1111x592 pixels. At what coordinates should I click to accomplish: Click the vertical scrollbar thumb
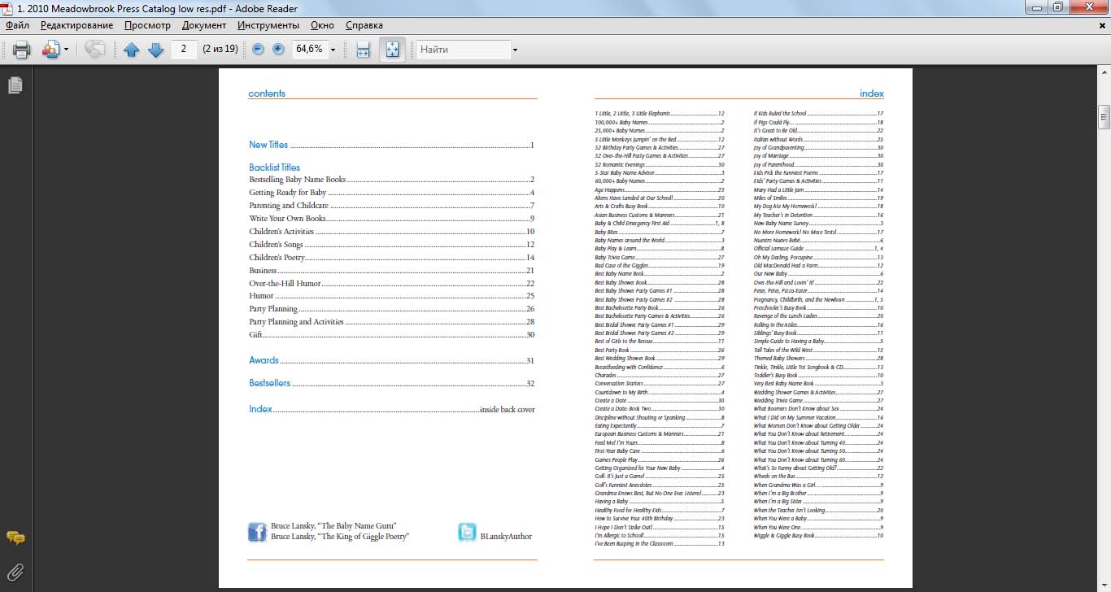(x=1104, y=116)
